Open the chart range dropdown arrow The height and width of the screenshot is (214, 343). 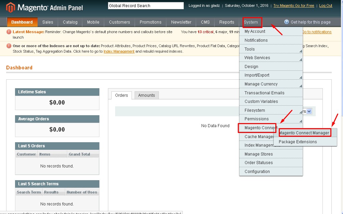click(x=309, y=111)
